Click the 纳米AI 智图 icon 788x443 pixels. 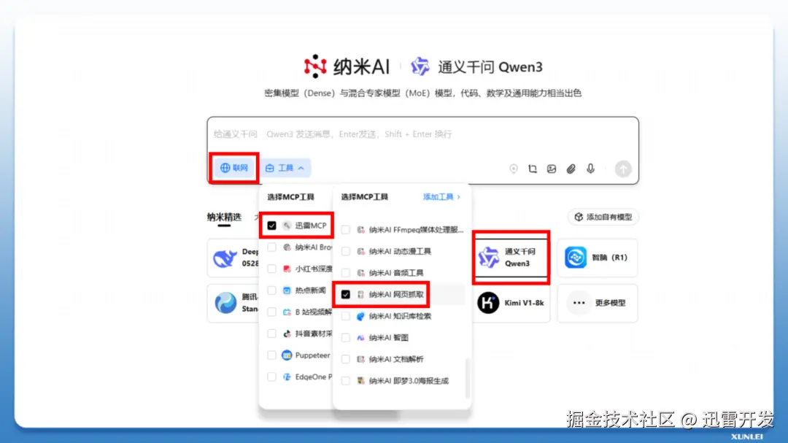(361, 338)
